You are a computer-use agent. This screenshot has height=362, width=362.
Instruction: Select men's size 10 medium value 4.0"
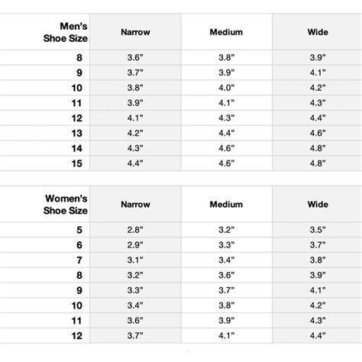click(226, 88)
